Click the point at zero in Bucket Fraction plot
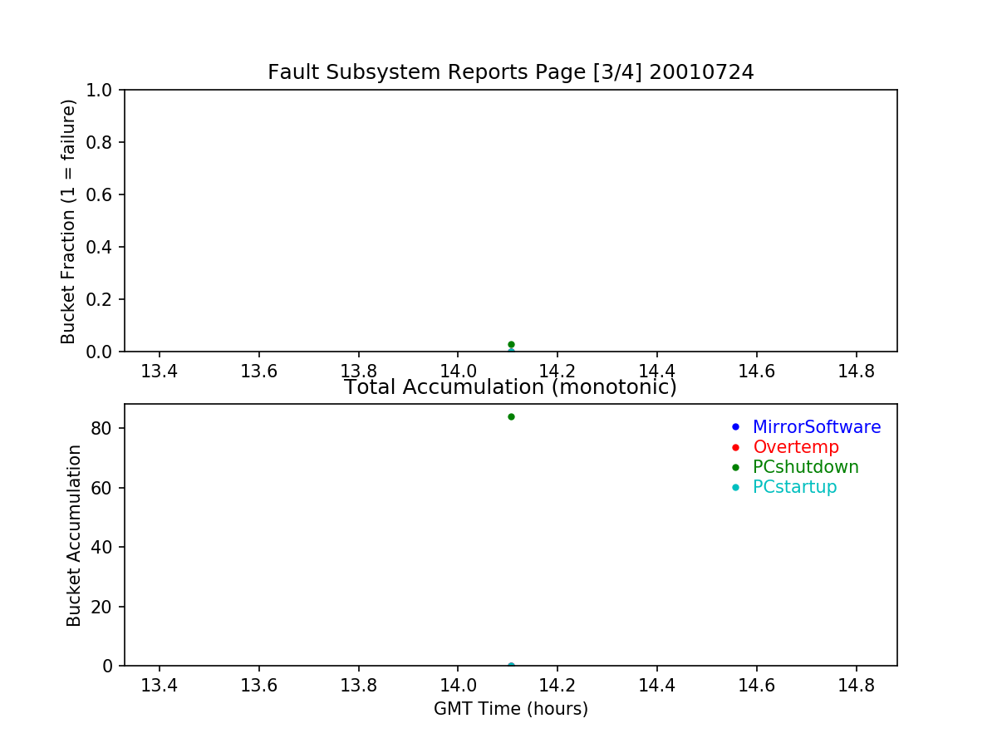Screen dimensions: 997x748 (511, 351)
